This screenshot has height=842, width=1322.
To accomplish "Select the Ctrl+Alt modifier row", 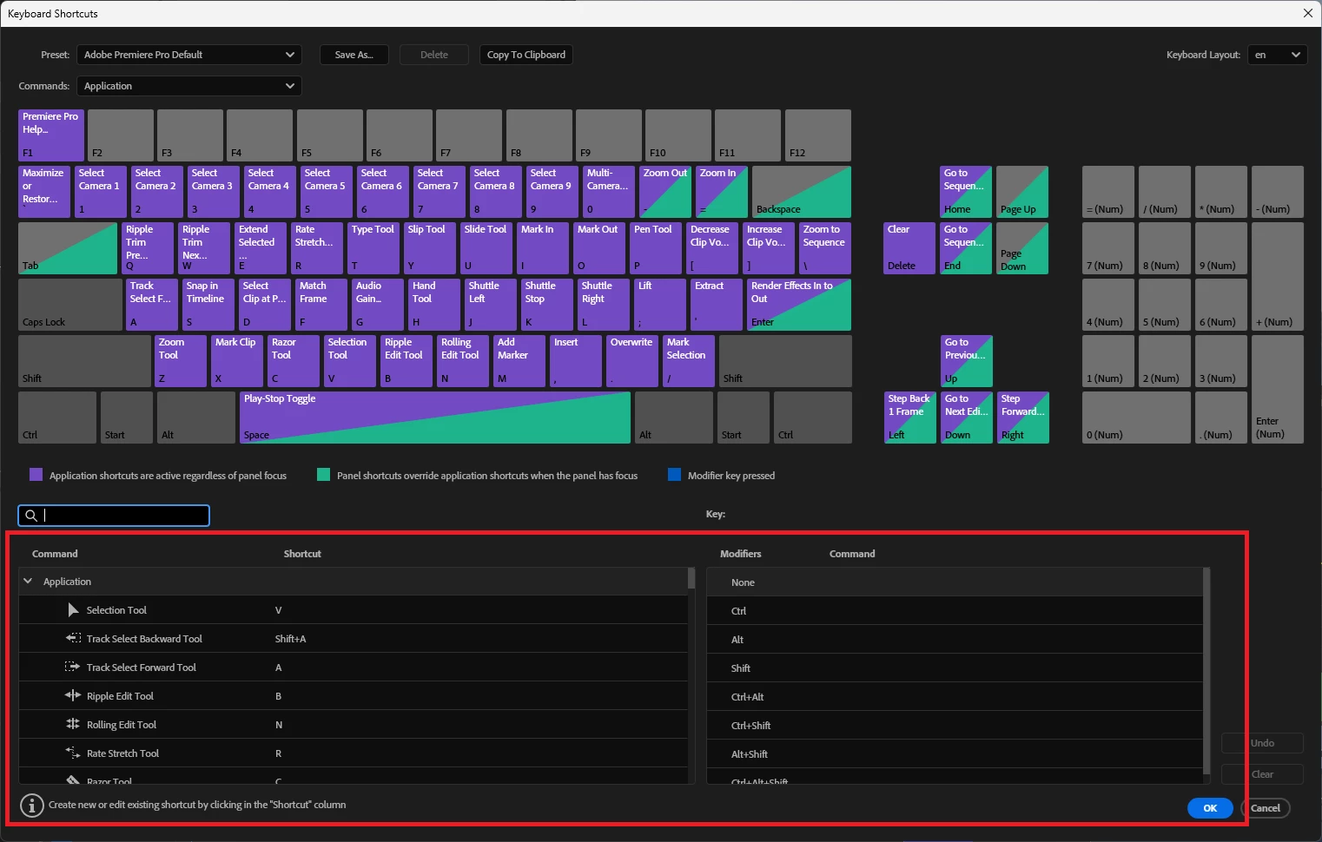I will tap(955, 697).
